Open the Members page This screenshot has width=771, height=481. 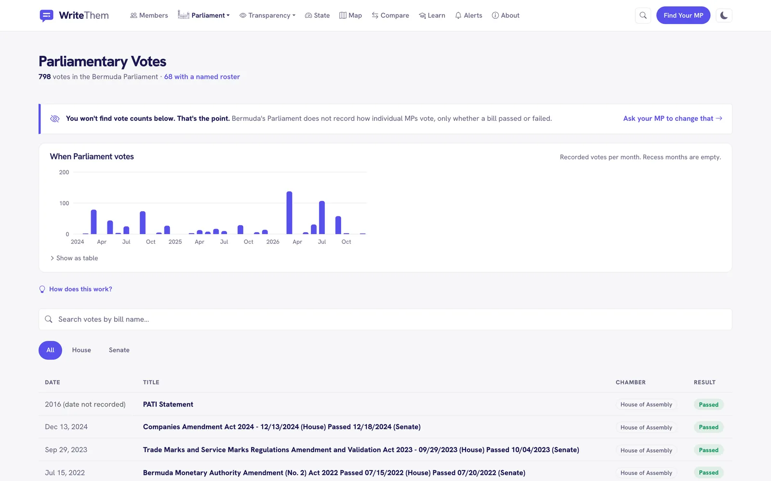[x=149, y=15]
